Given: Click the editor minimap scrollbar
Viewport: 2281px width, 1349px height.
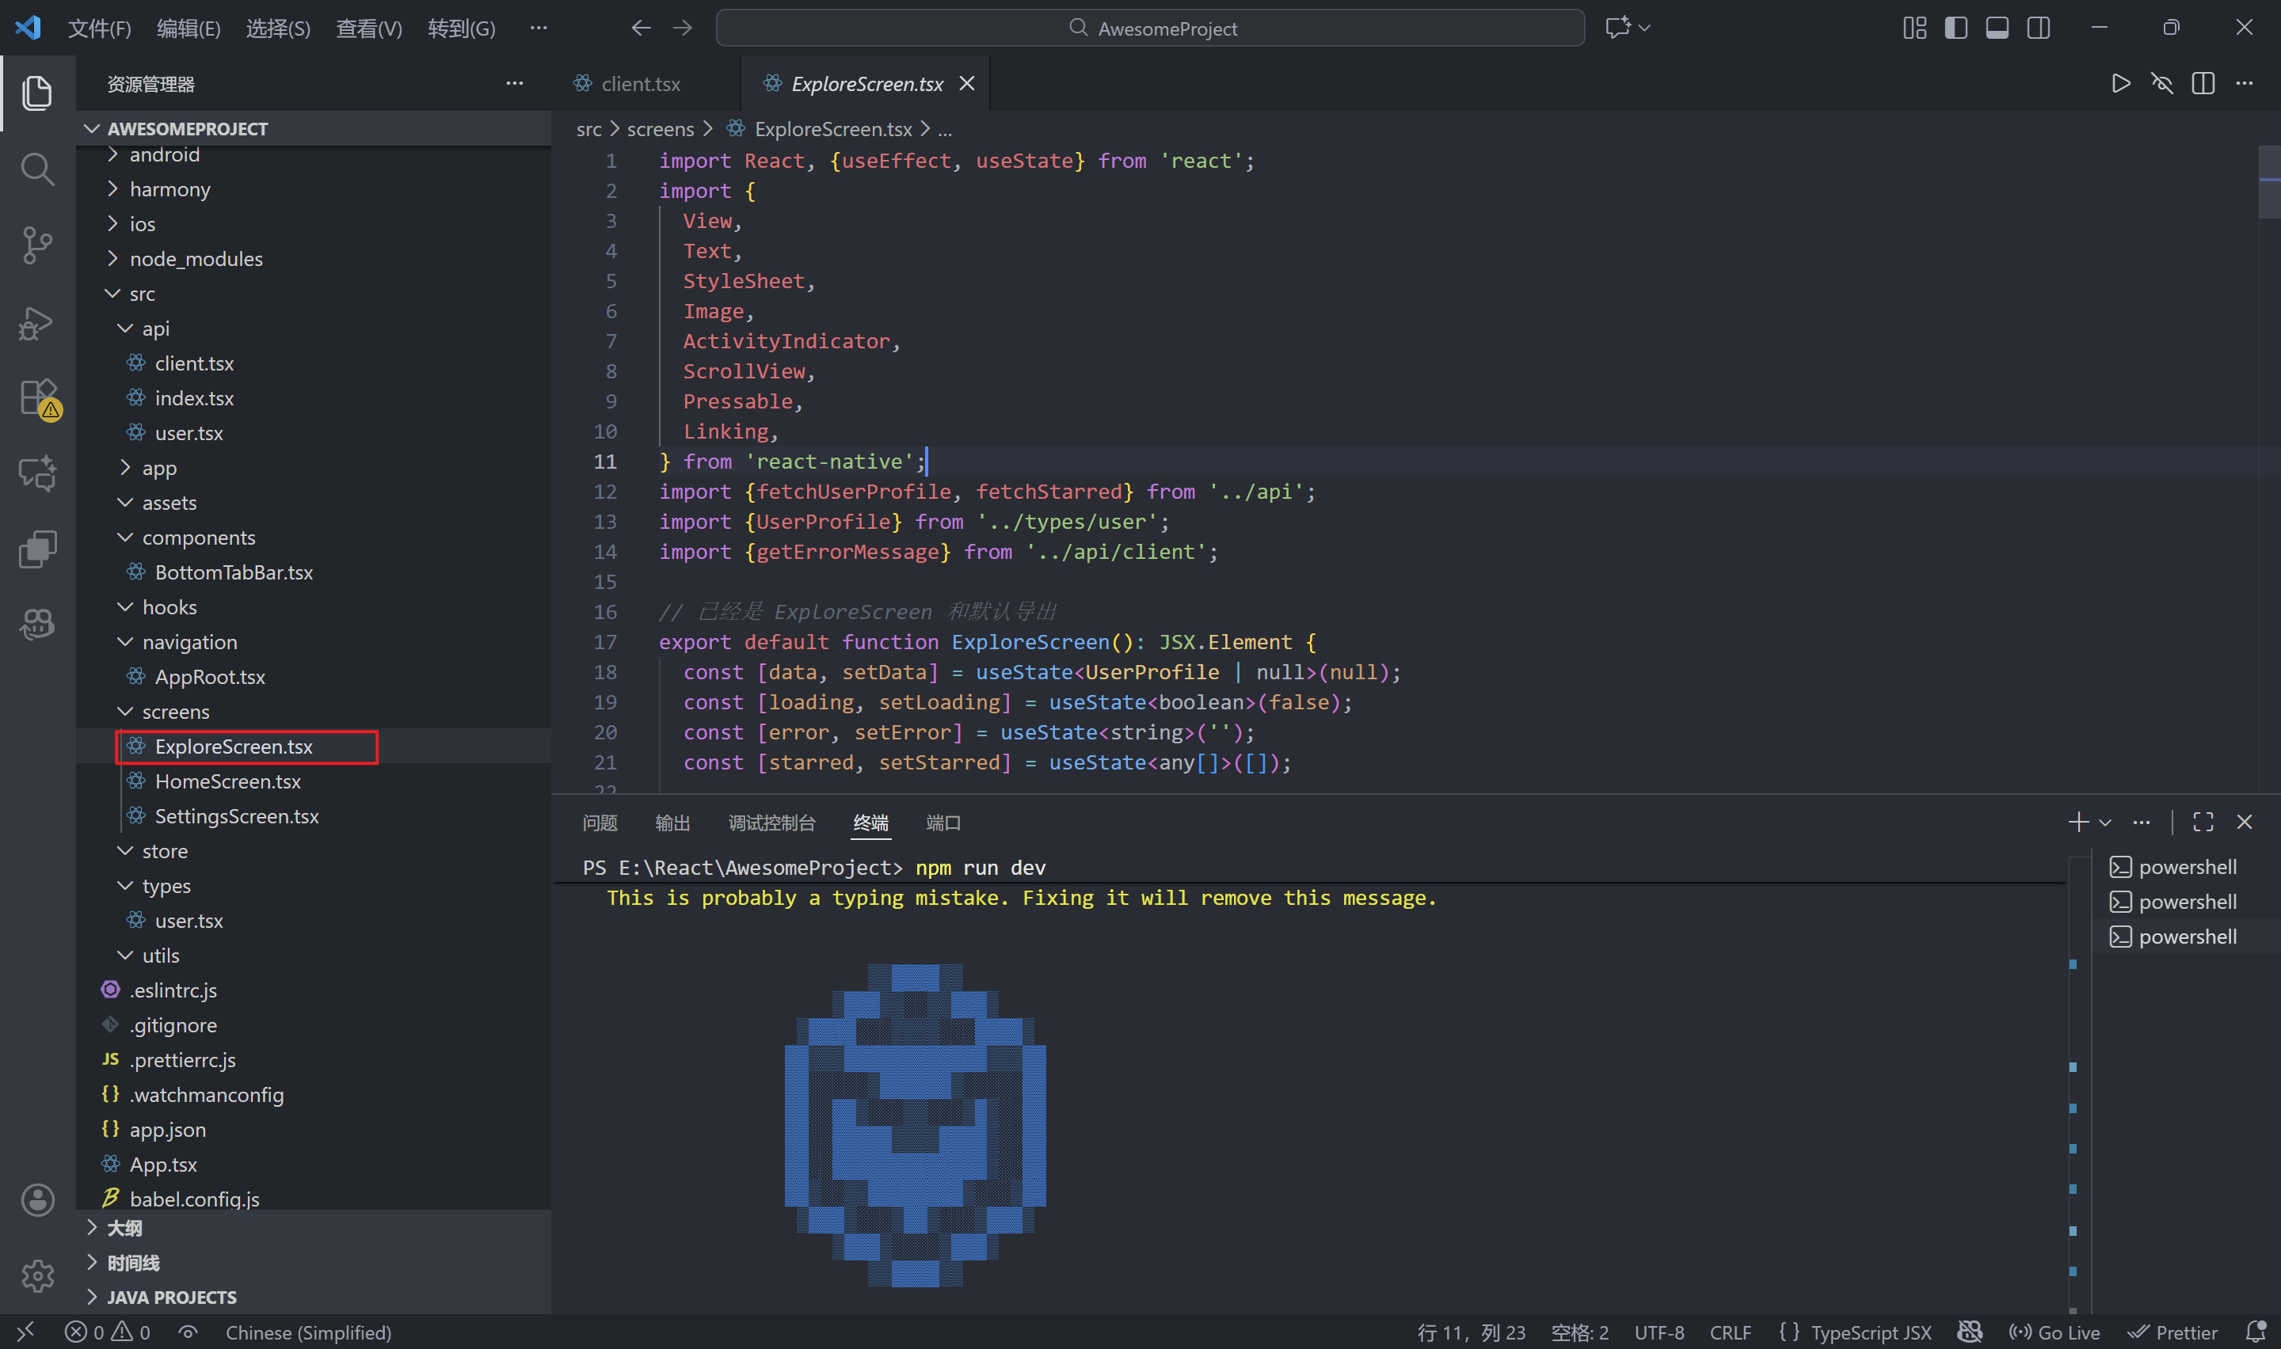Looking at the screenshot, I should coord(2268,182).
